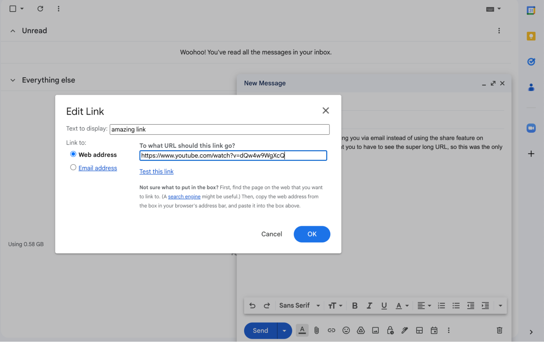Select the Web address radio button
544x342 pixels.
click(73, 154)
